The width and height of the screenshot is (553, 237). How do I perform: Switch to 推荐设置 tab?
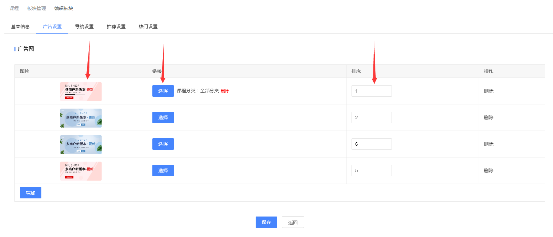(116, 27)
